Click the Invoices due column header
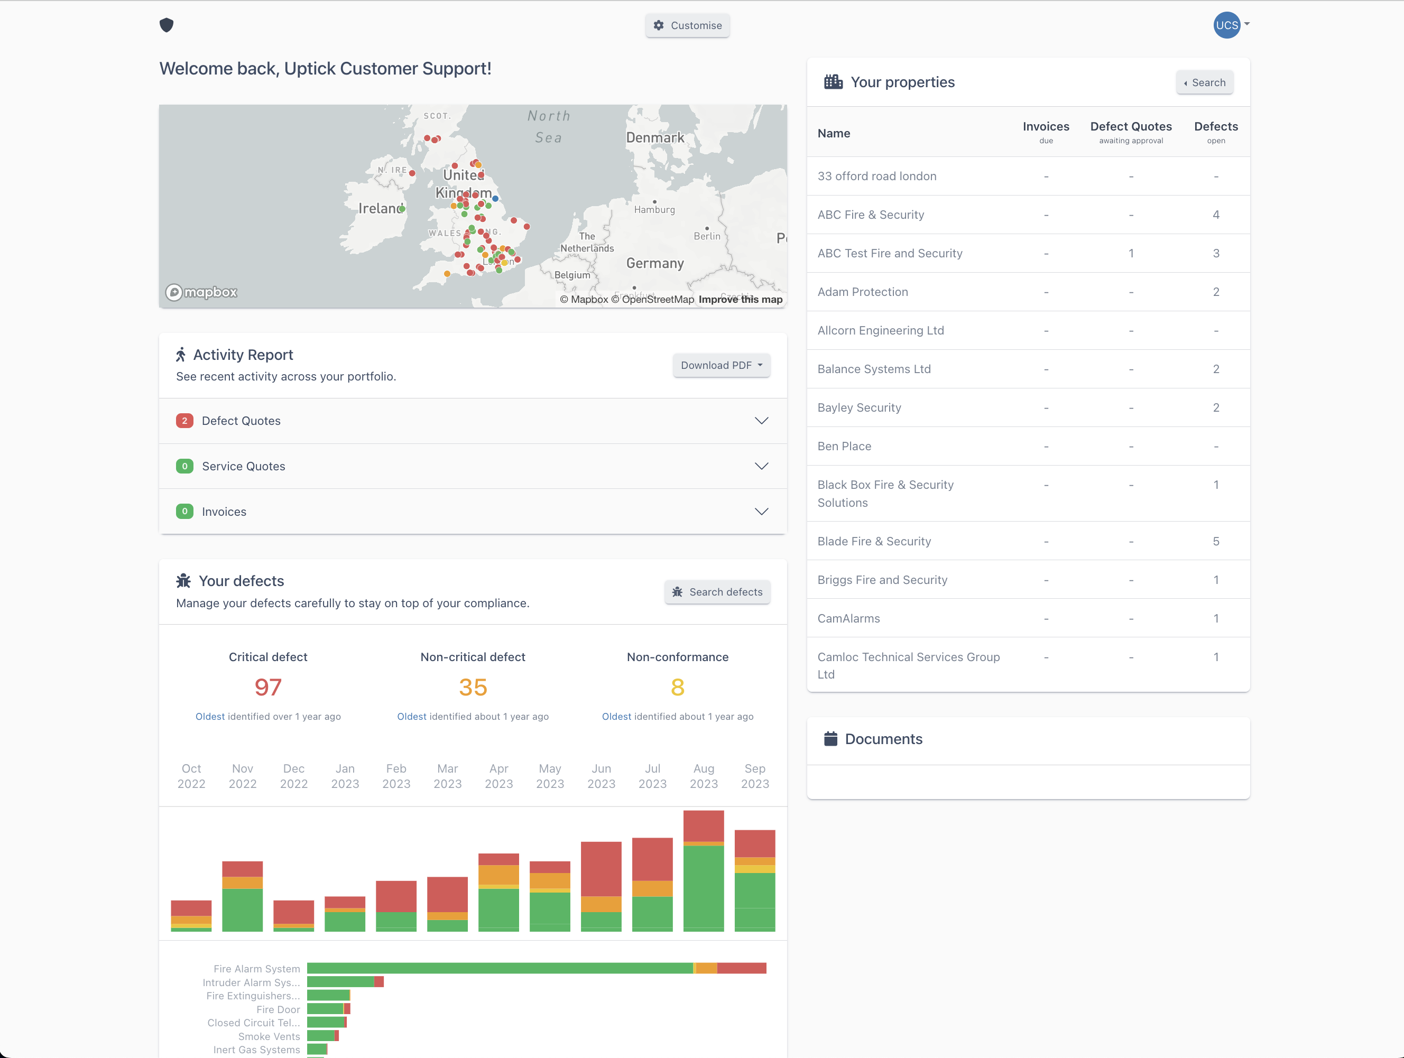This screenshot has height=1058, width=1404. pyautogui.click(x=1046, y=132)
